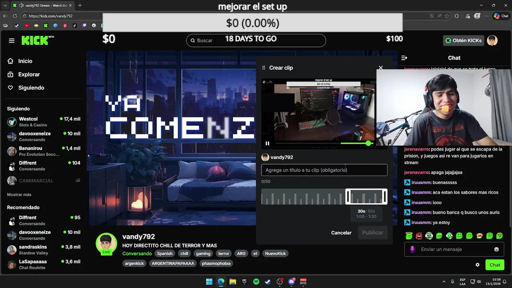
Task: Select the phasmophobia tag
Action: (x=216, y=264)
